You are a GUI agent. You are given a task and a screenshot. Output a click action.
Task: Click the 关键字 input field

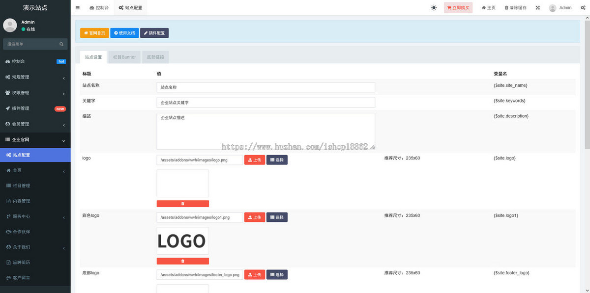(266, 103)
